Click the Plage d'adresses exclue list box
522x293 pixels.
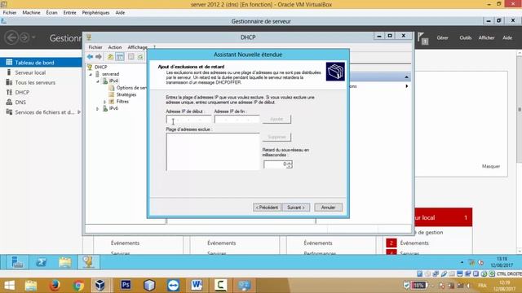pos(213,152)
